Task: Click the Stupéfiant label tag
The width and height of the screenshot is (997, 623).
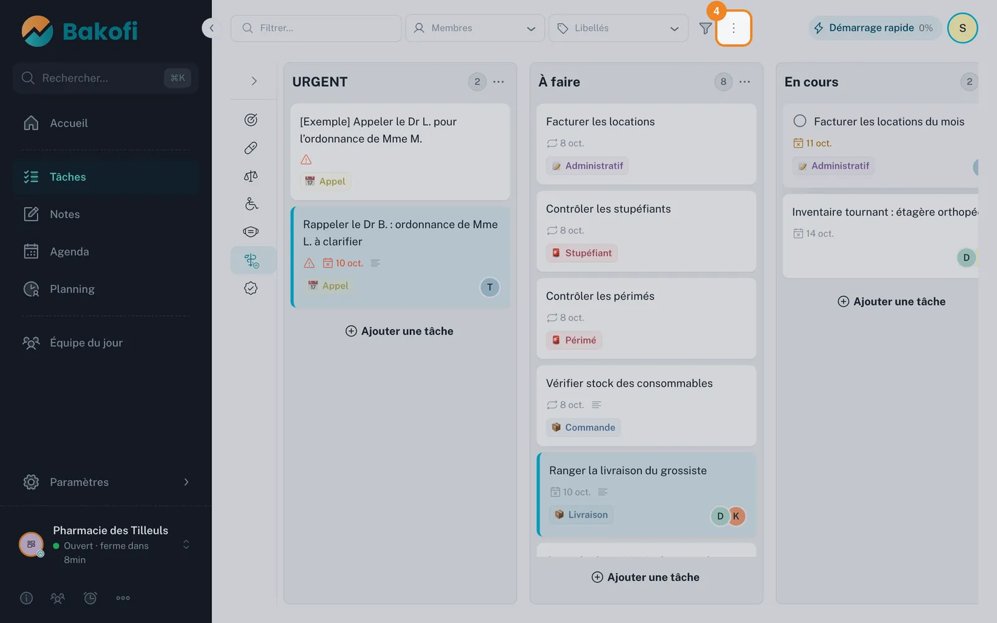Action: 582,253
